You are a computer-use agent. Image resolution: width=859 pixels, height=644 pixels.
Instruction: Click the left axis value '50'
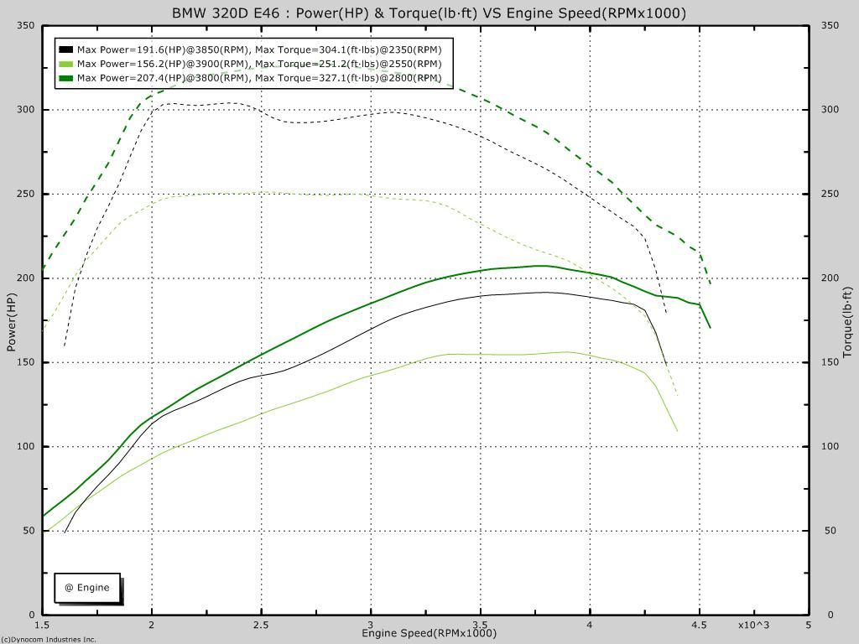coord(28,531)
